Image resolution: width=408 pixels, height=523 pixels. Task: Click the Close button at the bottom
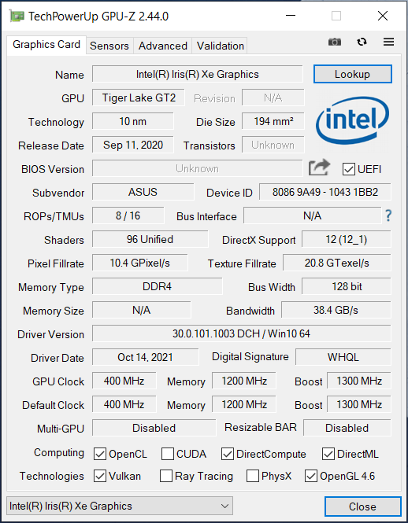tap(362, 506)
